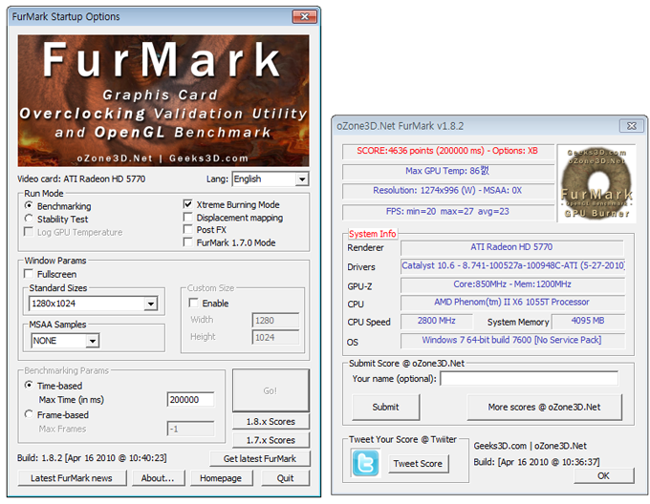Click the Your name (optional) field
The height and width of the screenshot is (504, 650).
(x=530, y=378)
